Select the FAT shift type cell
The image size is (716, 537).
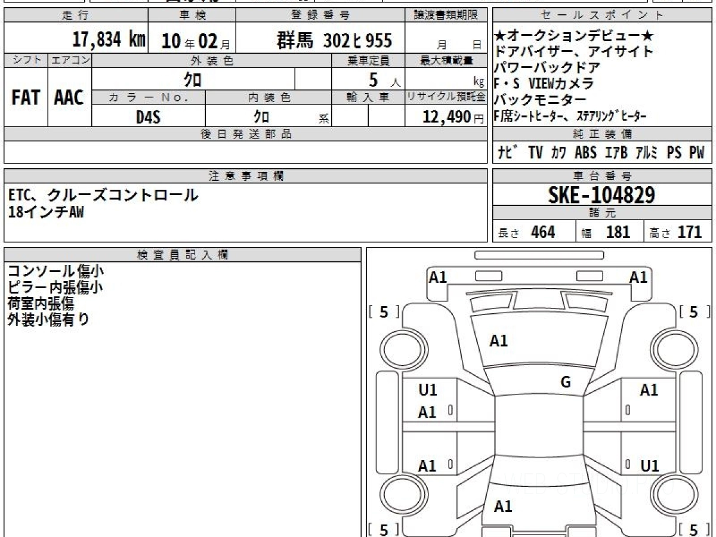26,98
